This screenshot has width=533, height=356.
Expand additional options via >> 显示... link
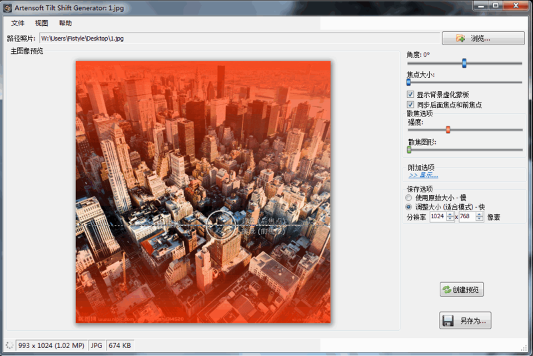(x=423, y=175)
